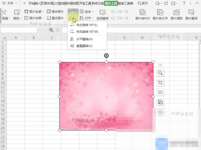Switch to the 开发工具 tab
201x150 pixels.
coord(85,3)
